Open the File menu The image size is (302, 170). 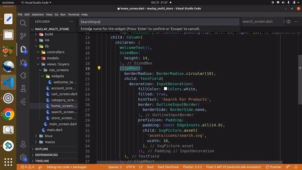[x=20, y=15]
